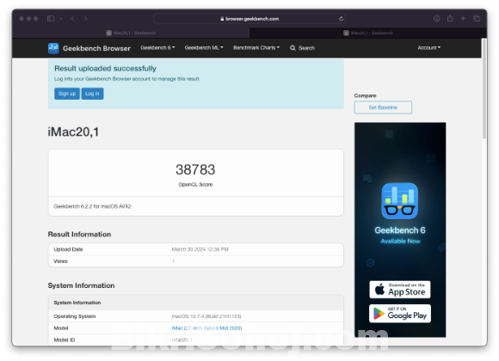Image resolution: width=499 pixels, height=361 pixels.
Task: Click the Result Information section heading
Action: pyautogui.click(x=79, y=235)
